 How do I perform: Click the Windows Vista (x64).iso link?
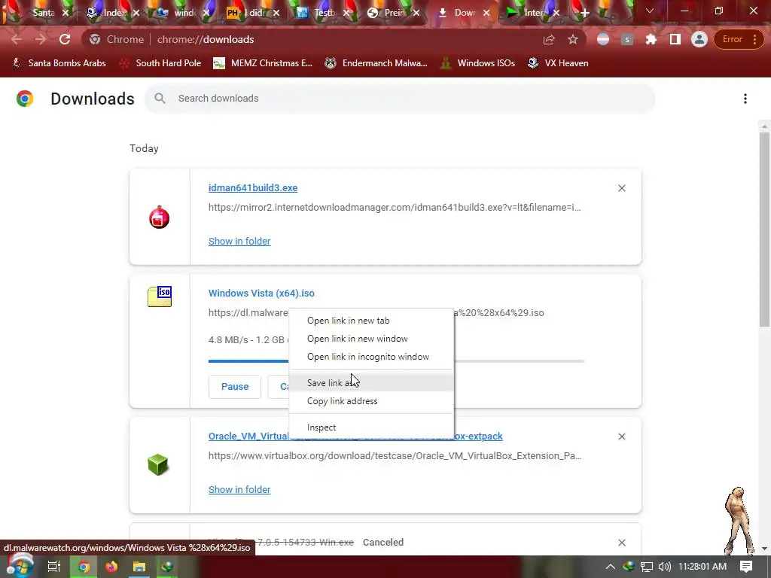tap(261, 293)
